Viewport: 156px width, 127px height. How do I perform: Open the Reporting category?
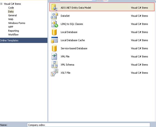13,31
